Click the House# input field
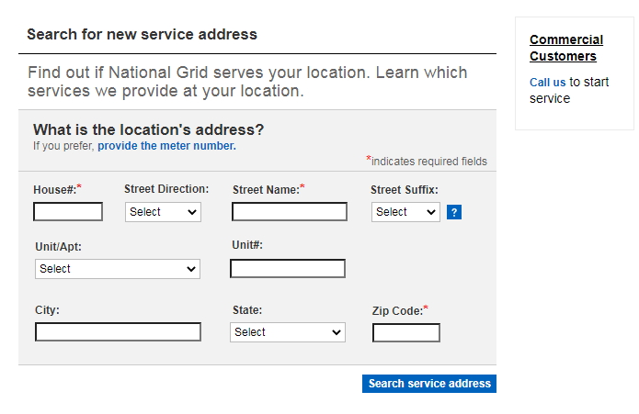 pyautogui.click(x=68, y=212)
